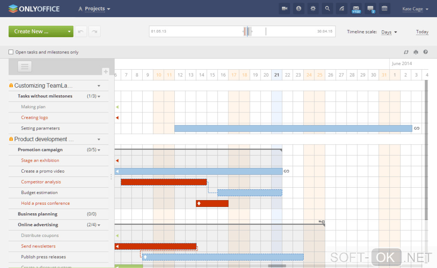Click the panel splitter handle dots
437x268 pixels.
click(x=111, y=177)
